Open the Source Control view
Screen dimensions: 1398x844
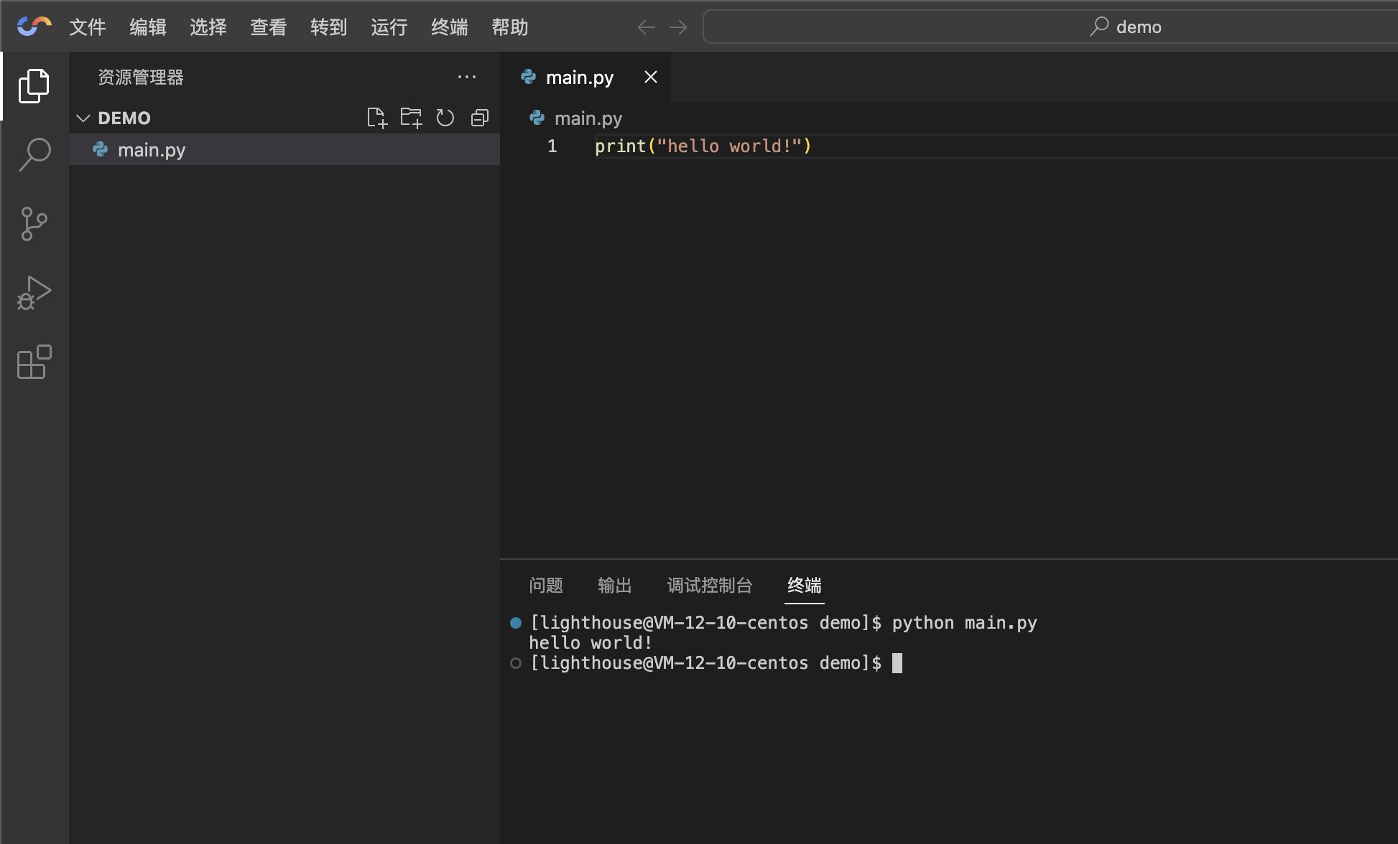[x=34, y=224]
